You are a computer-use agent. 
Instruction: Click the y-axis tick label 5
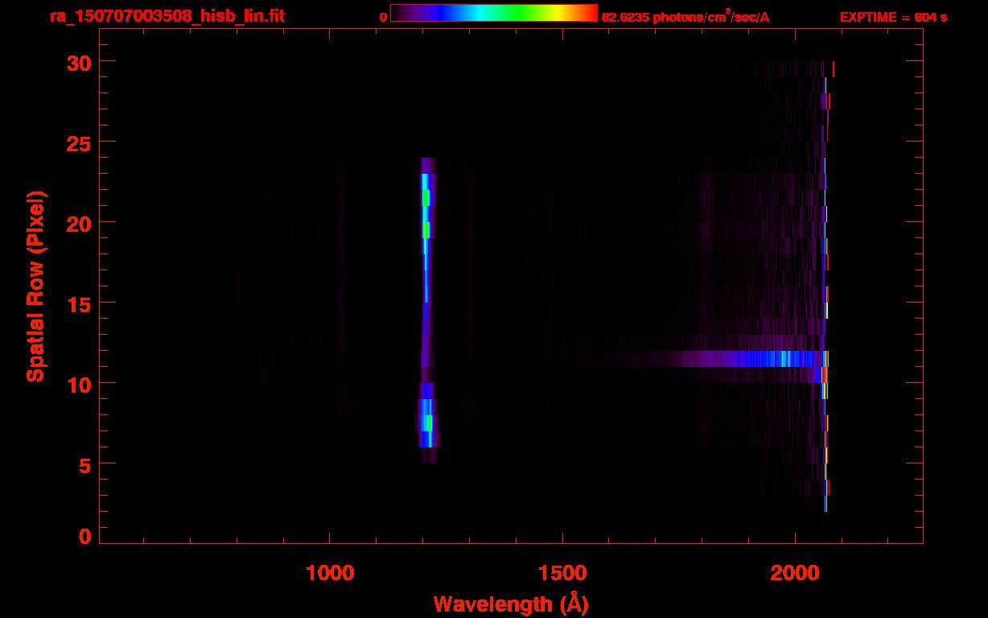[84, 464]
